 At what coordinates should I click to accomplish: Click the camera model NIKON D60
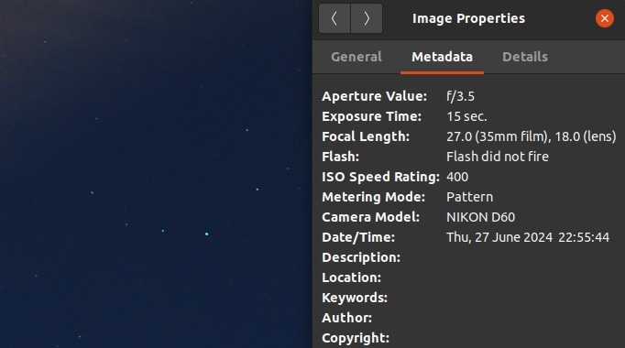tap(481, 217)
